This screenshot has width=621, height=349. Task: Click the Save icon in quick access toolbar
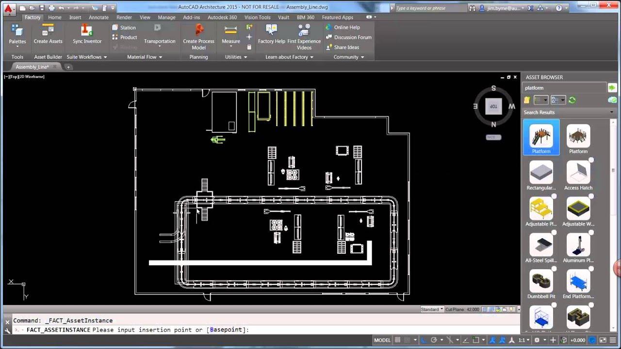[x=42, y=8]
